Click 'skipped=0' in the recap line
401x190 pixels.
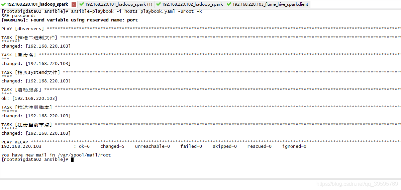(225, 146)
